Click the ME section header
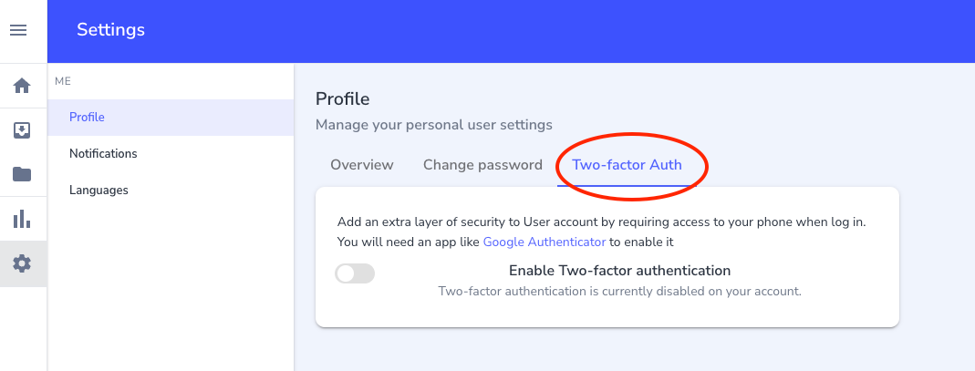The image size is (975, 371). (x=63, y=81)
